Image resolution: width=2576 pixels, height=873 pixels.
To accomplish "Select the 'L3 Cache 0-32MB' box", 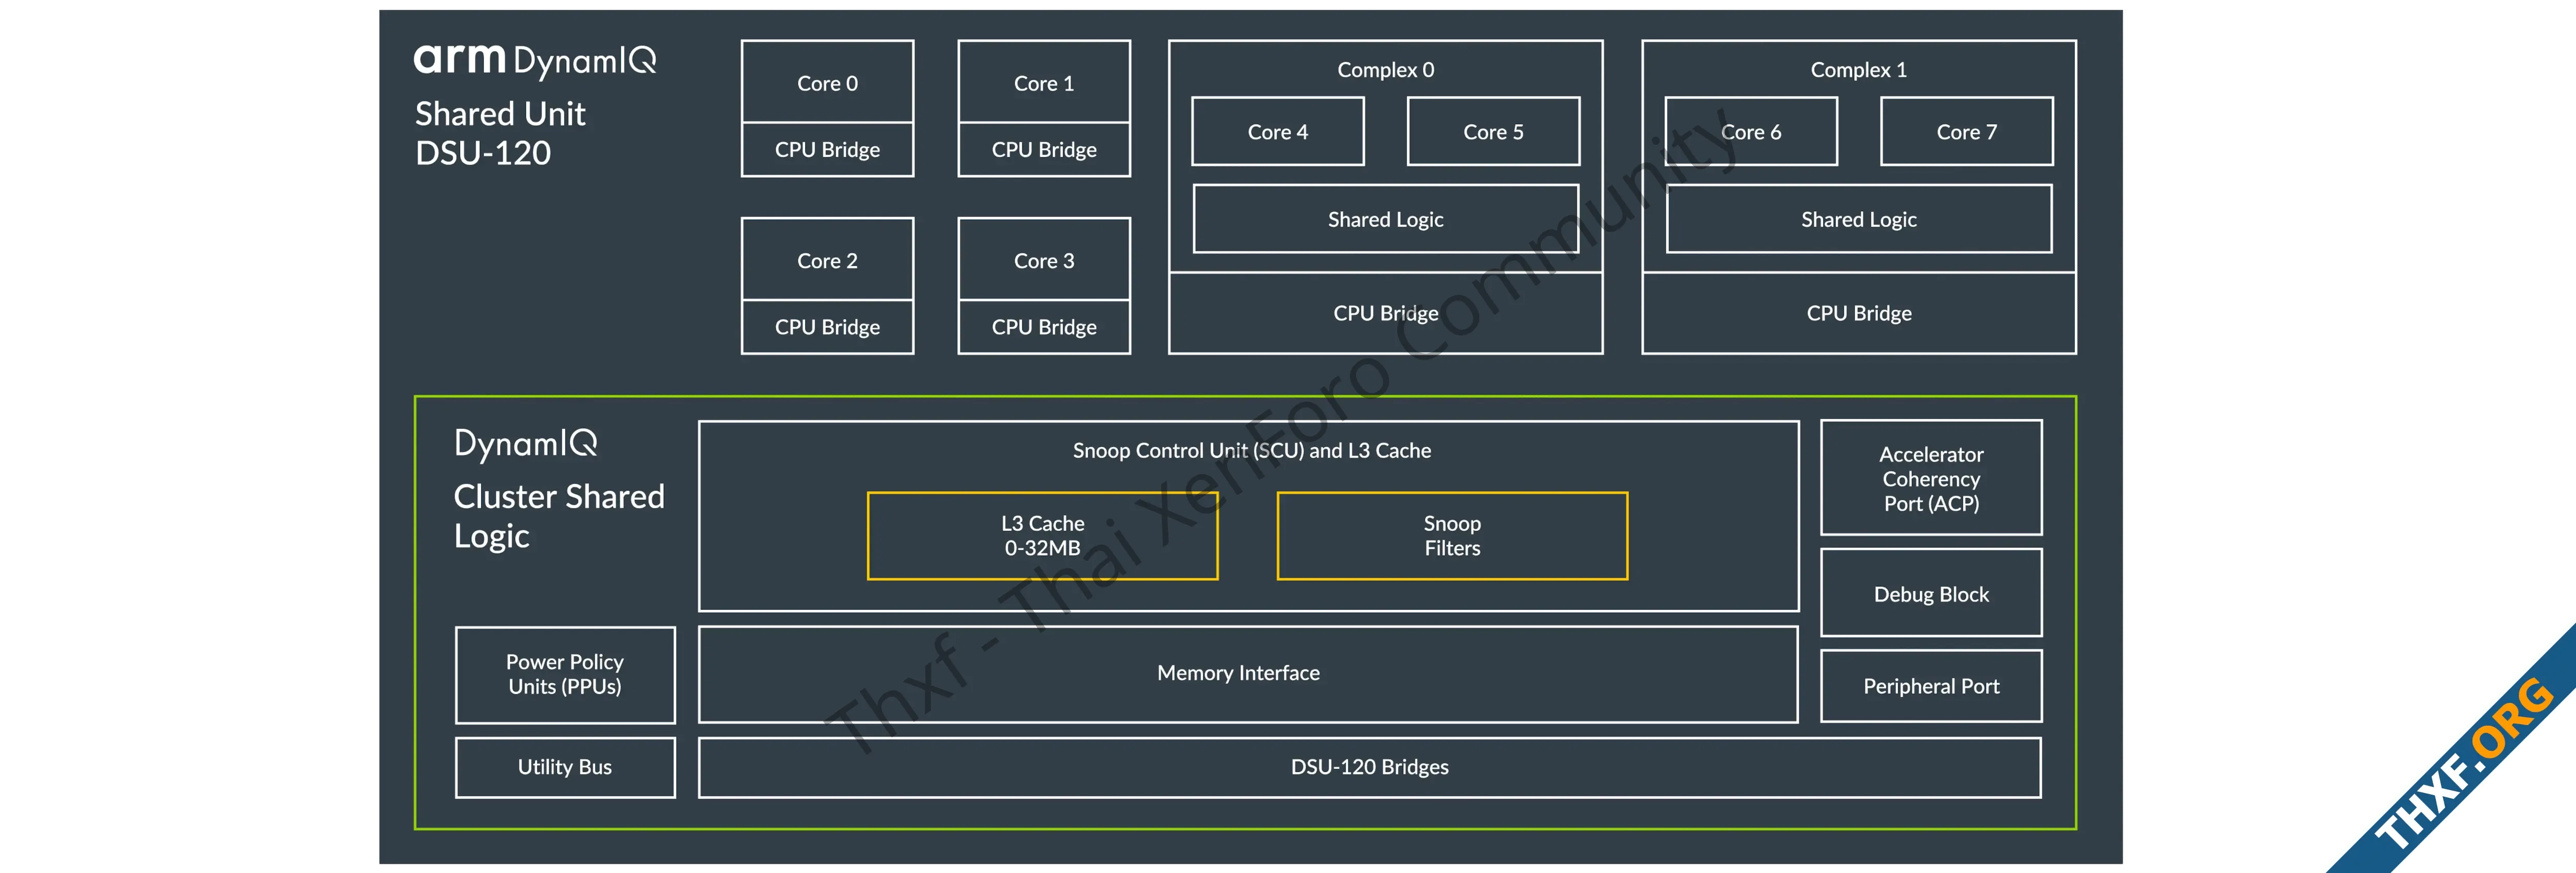I will (x=1042, y=536).
